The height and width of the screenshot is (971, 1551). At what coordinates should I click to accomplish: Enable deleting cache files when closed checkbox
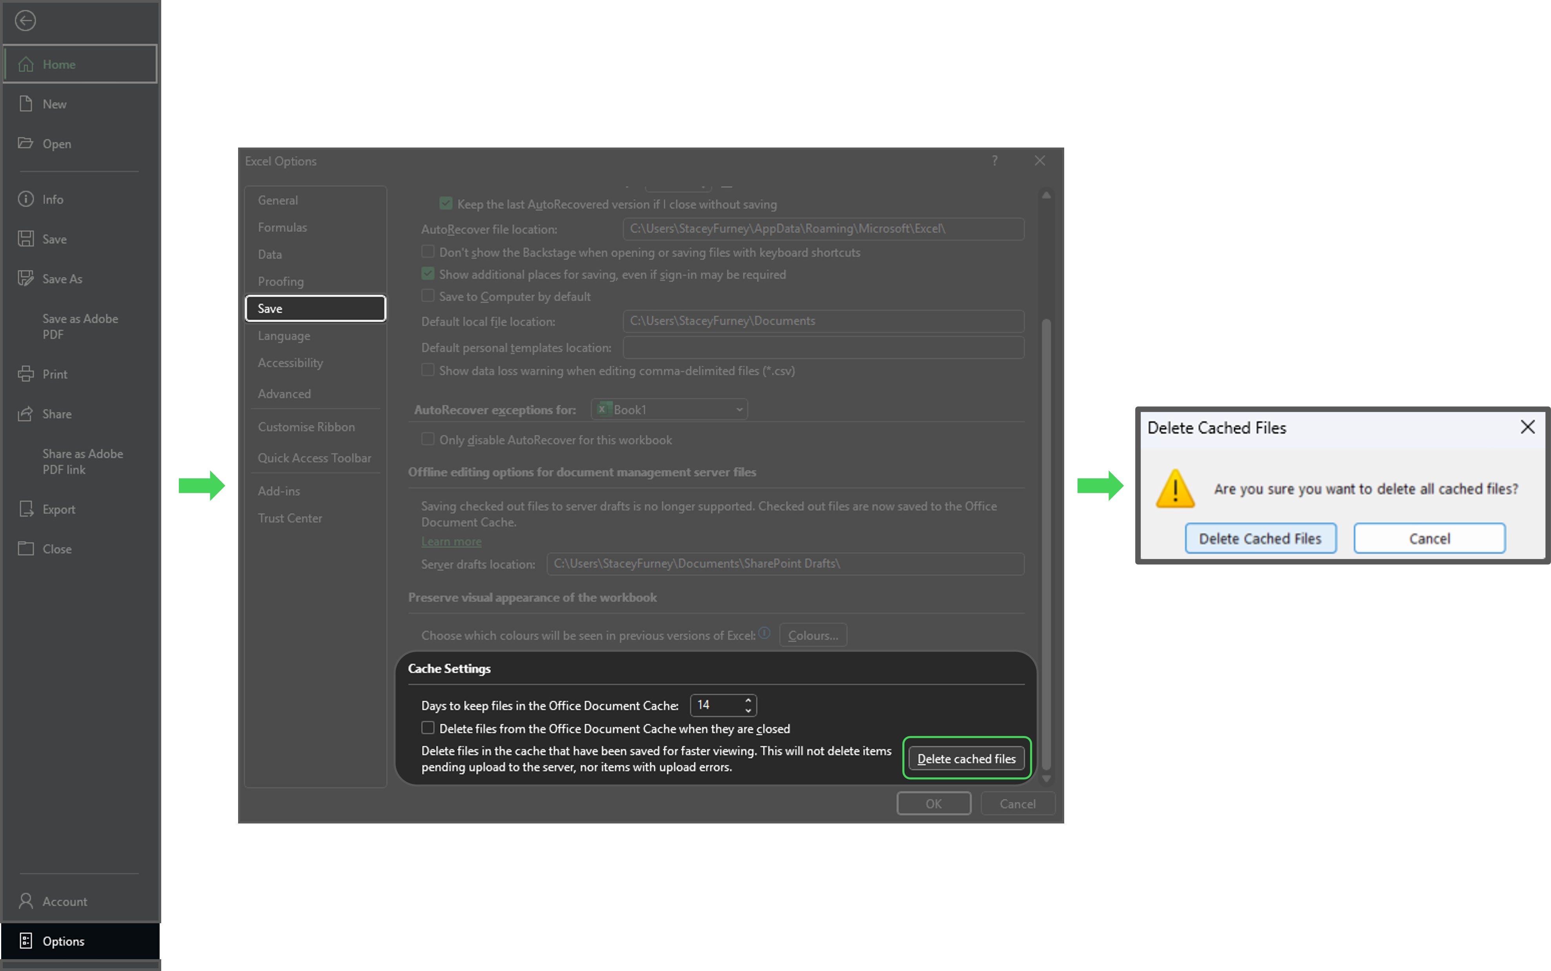click(x=428, y=728)
